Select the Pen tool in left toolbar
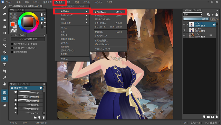Screen dimensions: 221x125 coord(4,8)
